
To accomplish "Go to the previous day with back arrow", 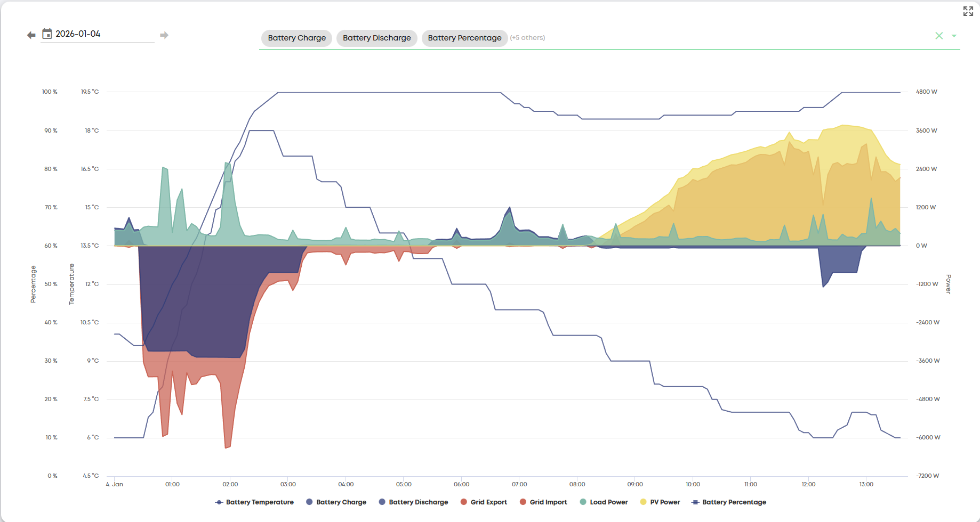I will point(31,35).
